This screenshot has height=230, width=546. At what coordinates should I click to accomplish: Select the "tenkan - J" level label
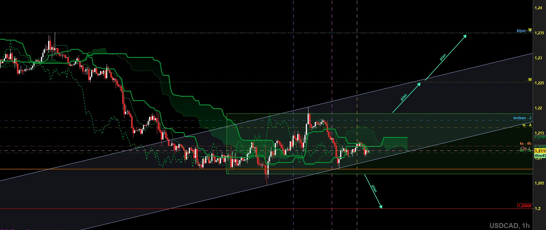coord(522,118)
